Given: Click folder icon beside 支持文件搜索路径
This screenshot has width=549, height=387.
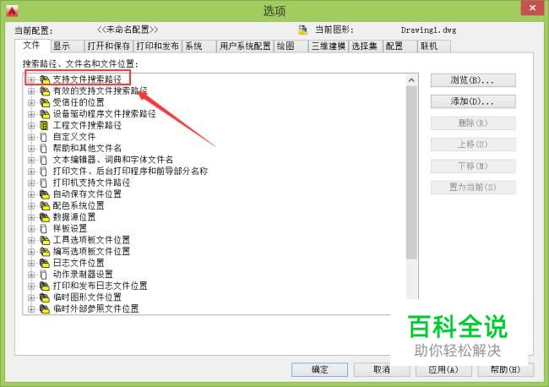Looking at the screenshot, I should [45, 80].
